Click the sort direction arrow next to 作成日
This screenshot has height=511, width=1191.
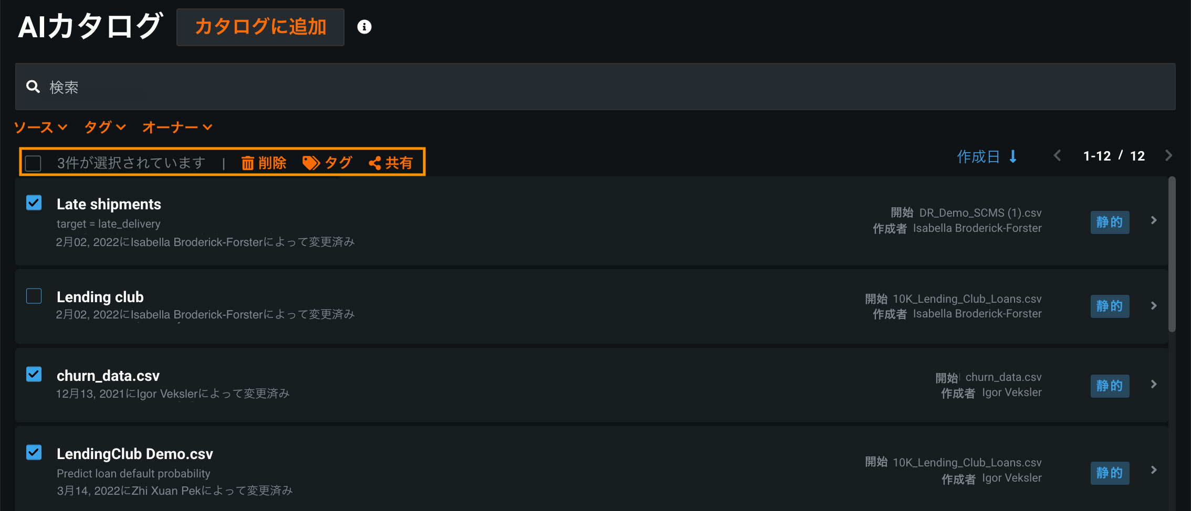pos(1013,156)
